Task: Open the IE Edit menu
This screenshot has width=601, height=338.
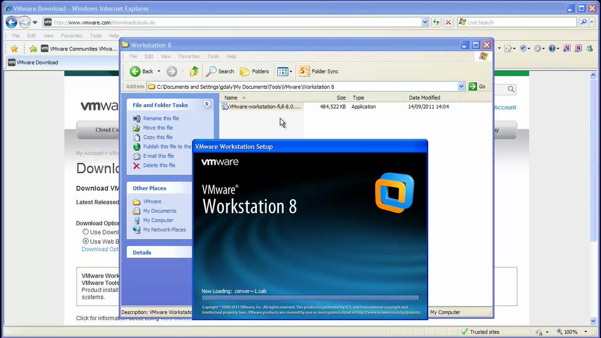Action: tap(32, 36)
